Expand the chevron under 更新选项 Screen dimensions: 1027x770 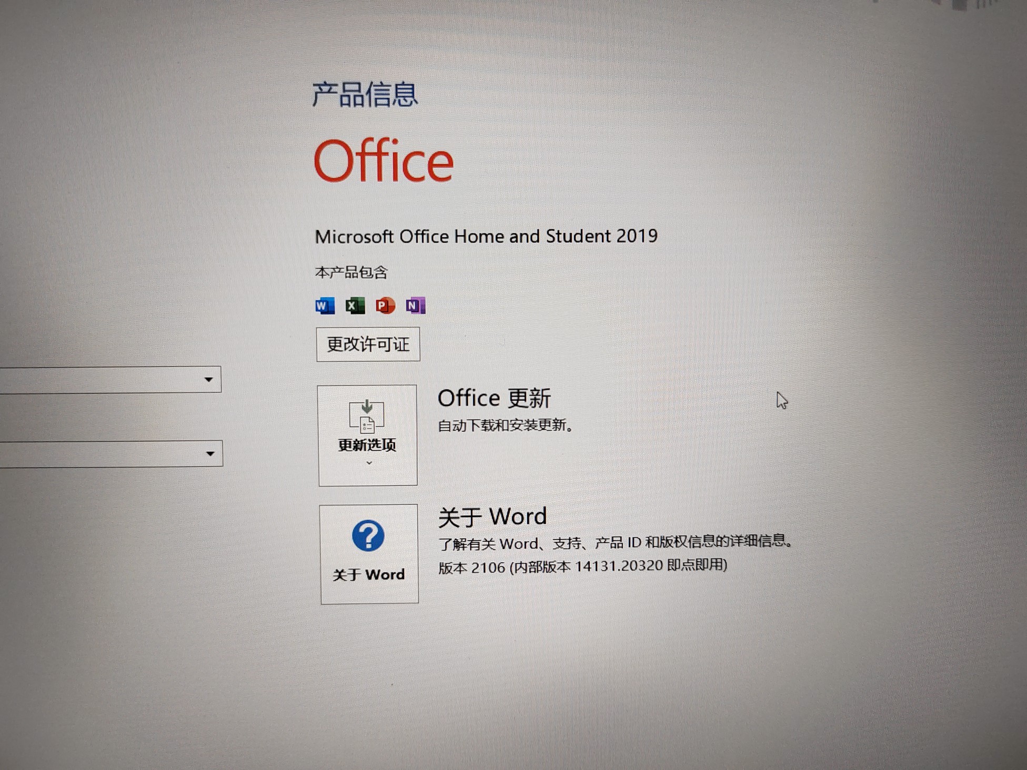coord(369,463)
